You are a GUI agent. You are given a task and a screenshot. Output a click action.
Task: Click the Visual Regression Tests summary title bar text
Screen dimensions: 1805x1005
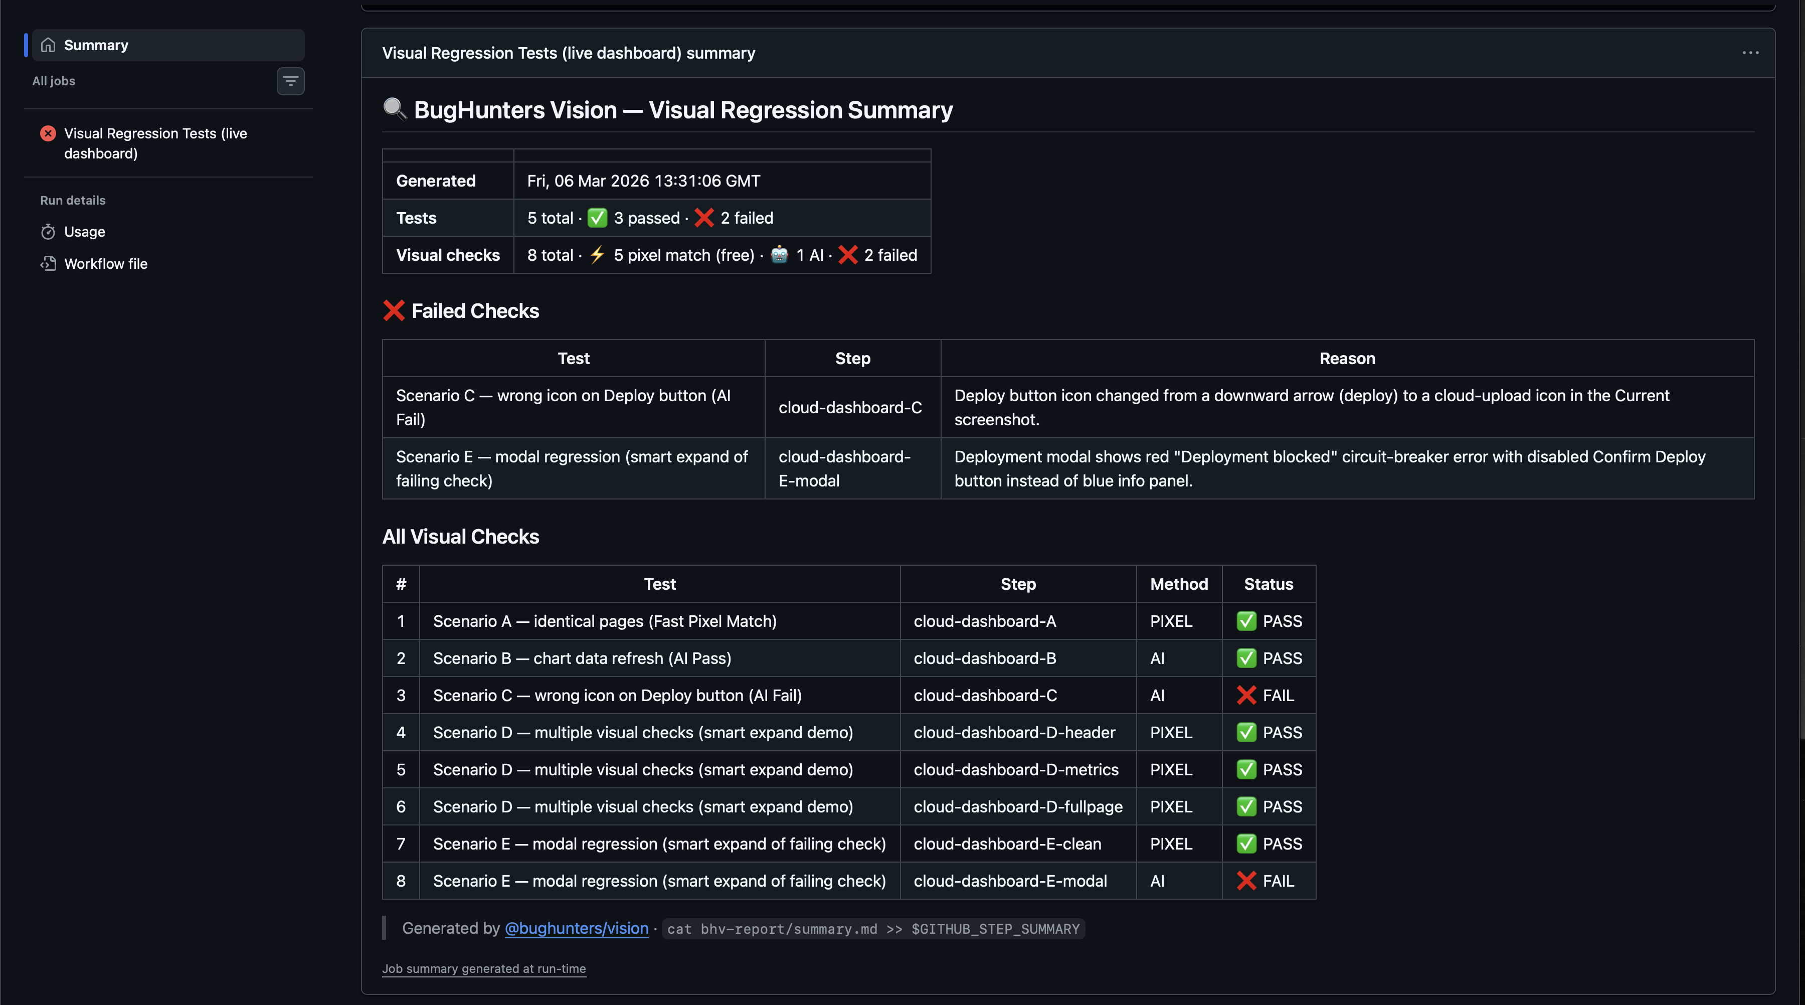pos(568,53)
